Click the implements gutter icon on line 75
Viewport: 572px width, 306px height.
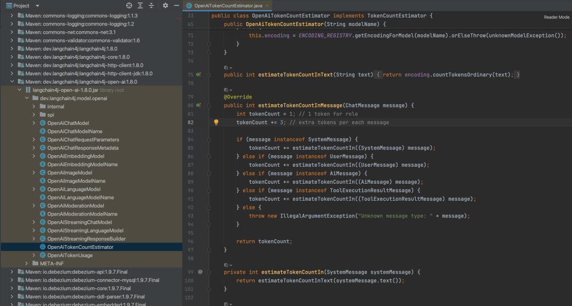click(199, 75)
